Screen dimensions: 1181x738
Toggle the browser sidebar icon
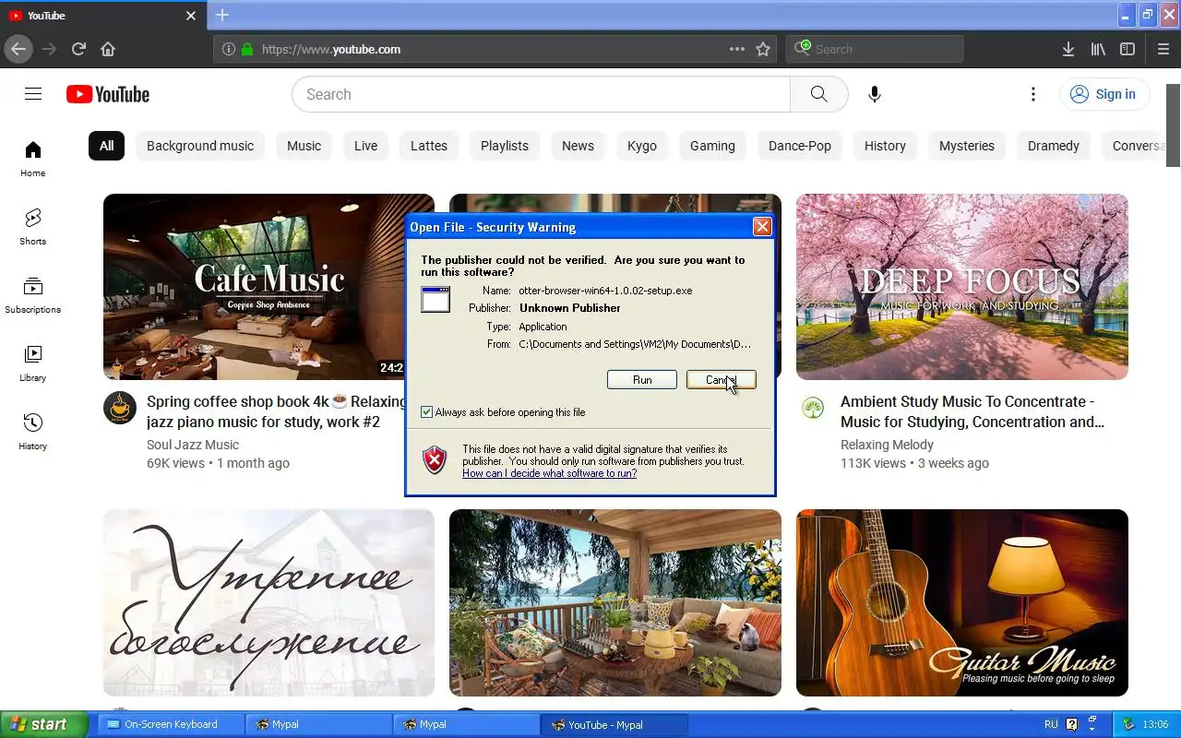tap(1127, 49)
